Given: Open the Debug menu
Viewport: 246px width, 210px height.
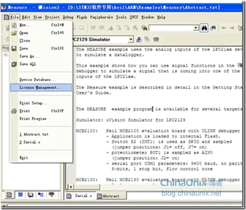Looking at the screenshot, I should click(68, 17).
